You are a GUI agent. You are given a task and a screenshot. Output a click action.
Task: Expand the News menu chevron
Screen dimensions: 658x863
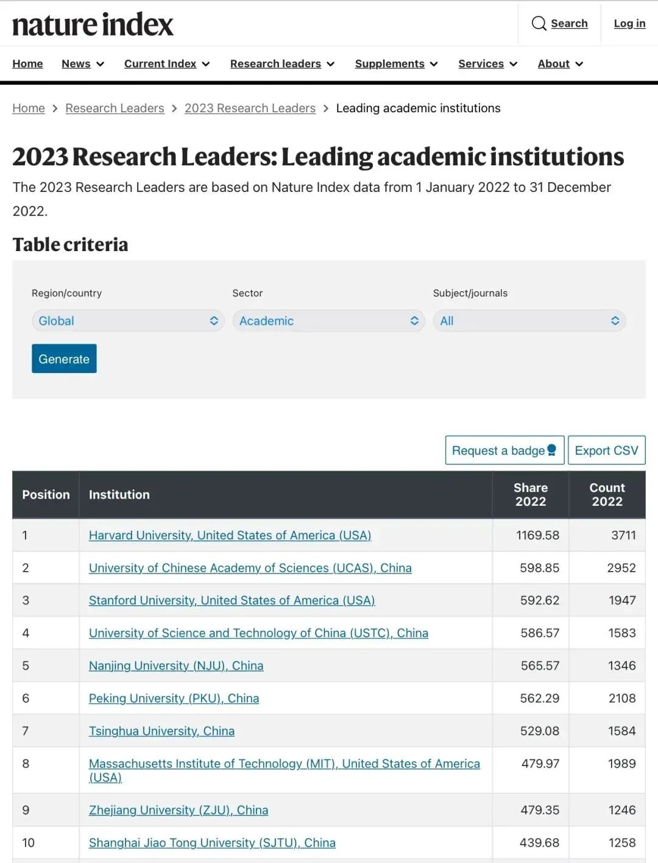(101, 64)
